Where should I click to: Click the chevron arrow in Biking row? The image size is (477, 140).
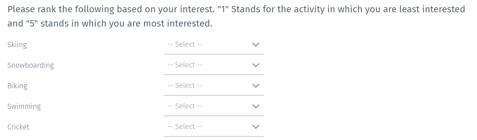click(256, 86)
